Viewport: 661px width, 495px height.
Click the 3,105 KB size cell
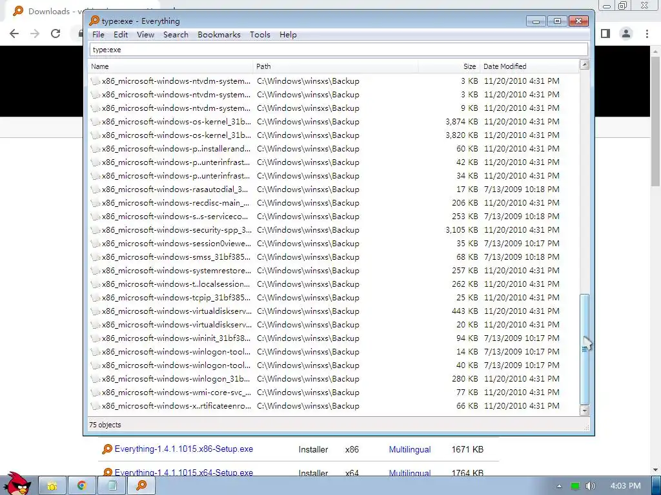click(462, 230)
